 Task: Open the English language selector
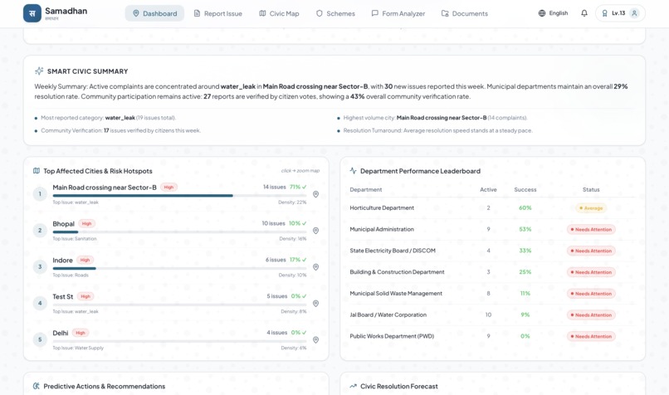point(553,13)
